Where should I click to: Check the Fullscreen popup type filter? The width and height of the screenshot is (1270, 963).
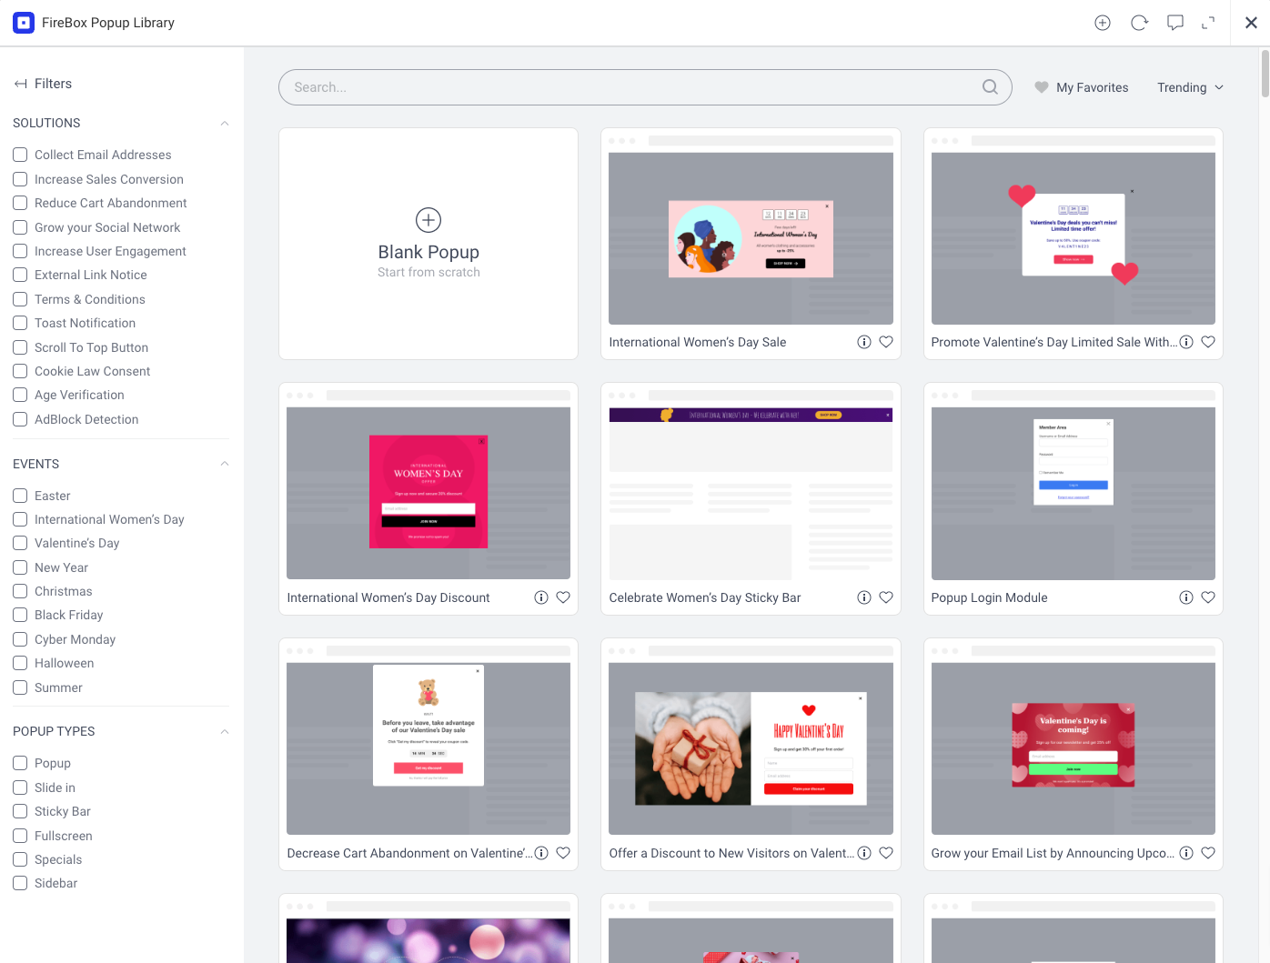click(20, 836)
